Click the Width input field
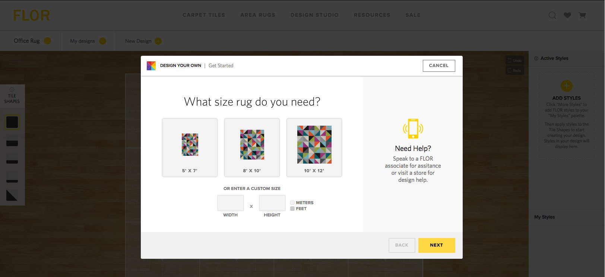The image size is (605, 277). tap(231, 203)
